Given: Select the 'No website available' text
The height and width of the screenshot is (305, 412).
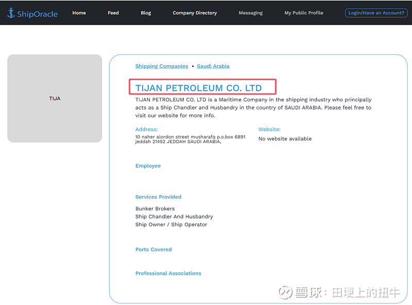Looking at the screenshot, I should (x=285, y=139).
